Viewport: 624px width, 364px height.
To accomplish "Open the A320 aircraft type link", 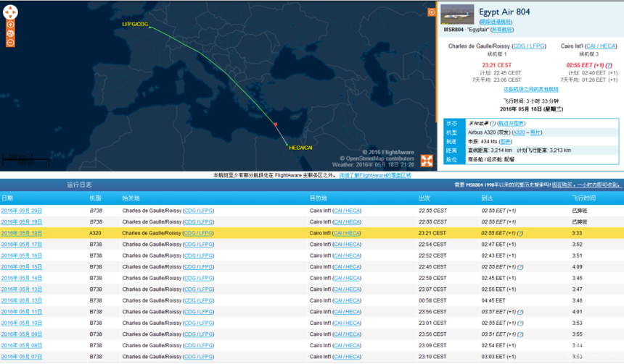I will click(x=519, y=132).
